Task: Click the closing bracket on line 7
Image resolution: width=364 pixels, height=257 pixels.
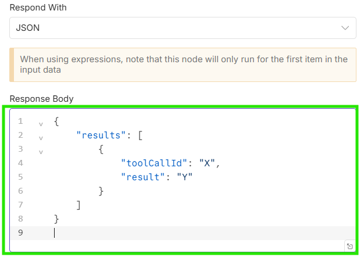Action: (x=78, y=205)
